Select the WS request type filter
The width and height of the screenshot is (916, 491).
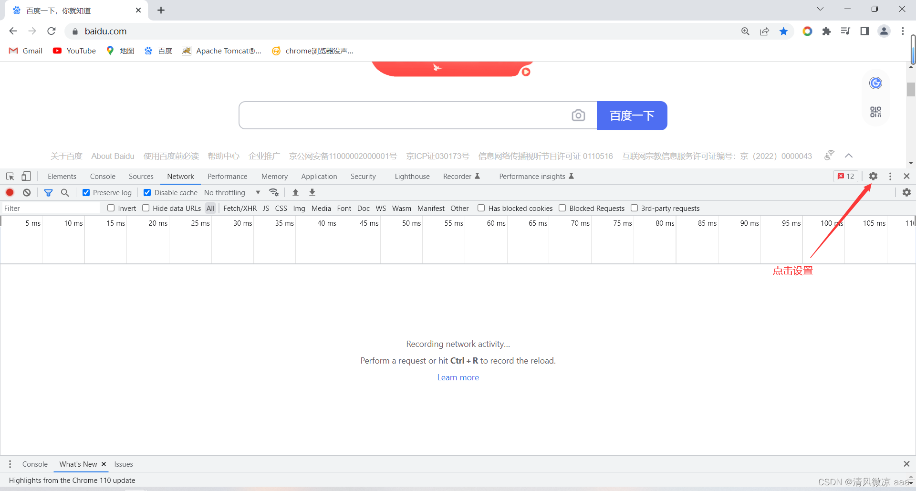(381, 208)
